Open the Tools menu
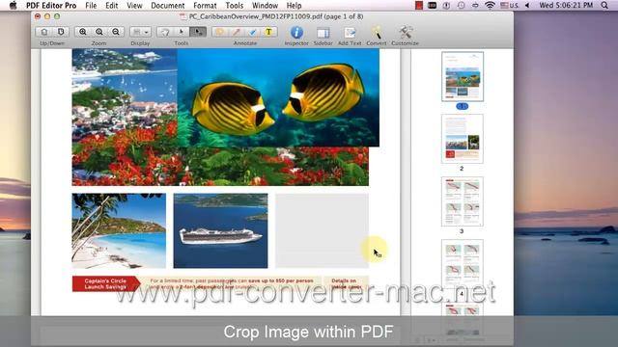 pos(234,6)
